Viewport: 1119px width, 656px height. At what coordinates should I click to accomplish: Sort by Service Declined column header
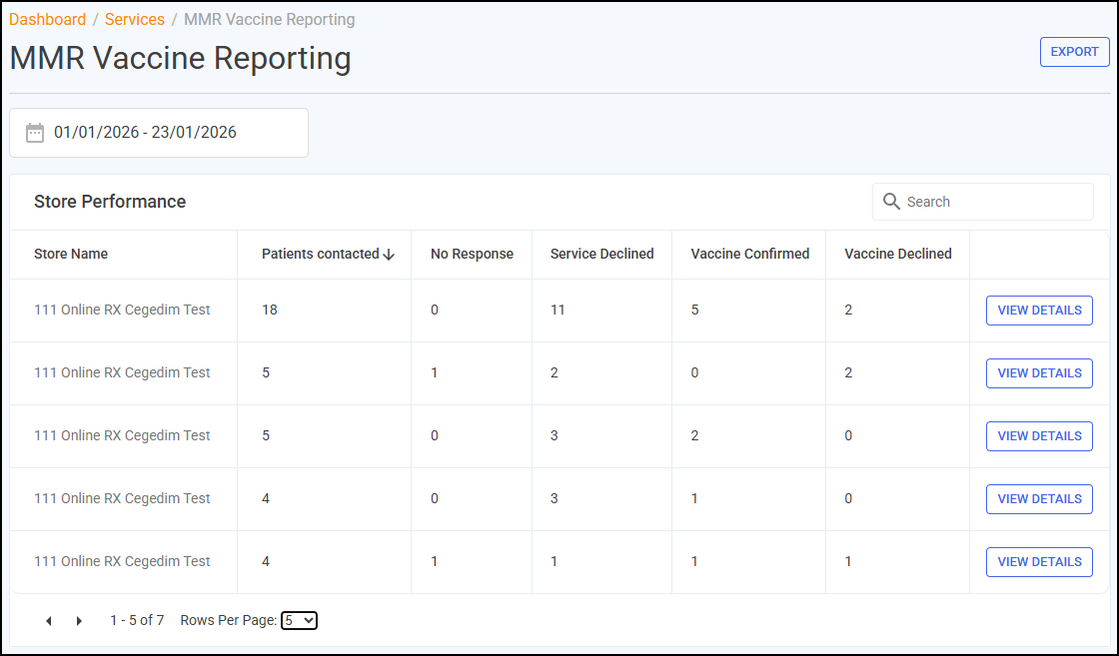click(x=601, y=254)
